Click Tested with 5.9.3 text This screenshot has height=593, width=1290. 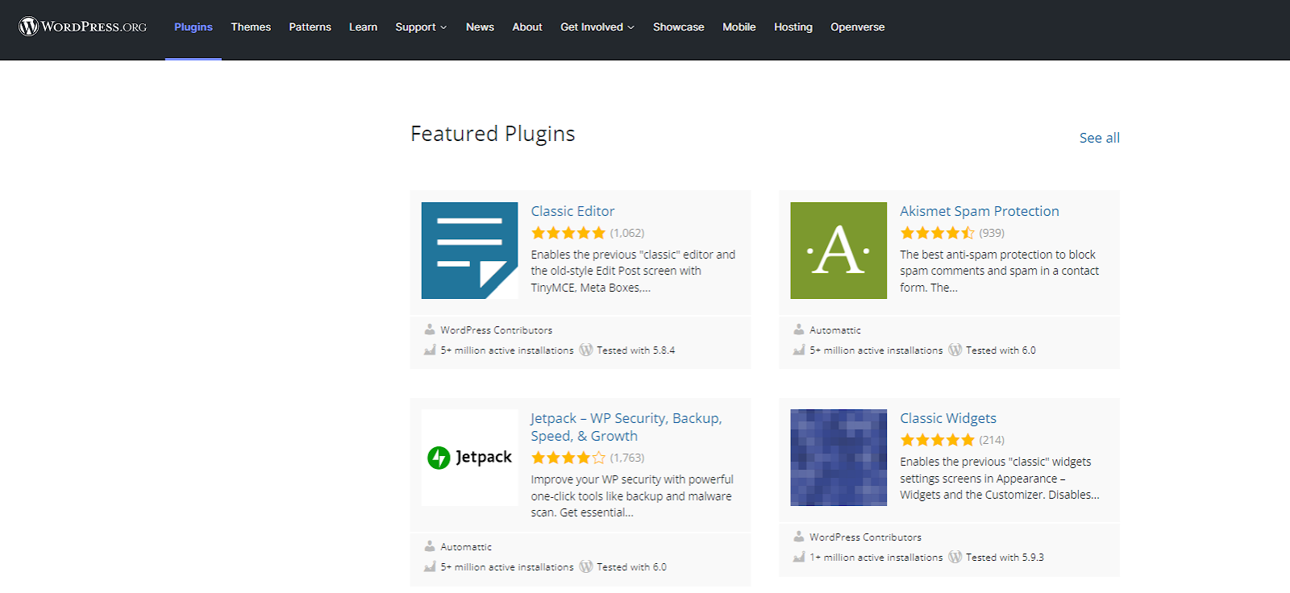(x=1005, y=558)
